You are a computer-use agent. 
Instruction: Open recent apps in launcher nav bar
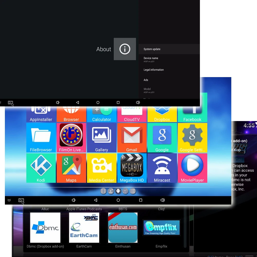(141, 200)
